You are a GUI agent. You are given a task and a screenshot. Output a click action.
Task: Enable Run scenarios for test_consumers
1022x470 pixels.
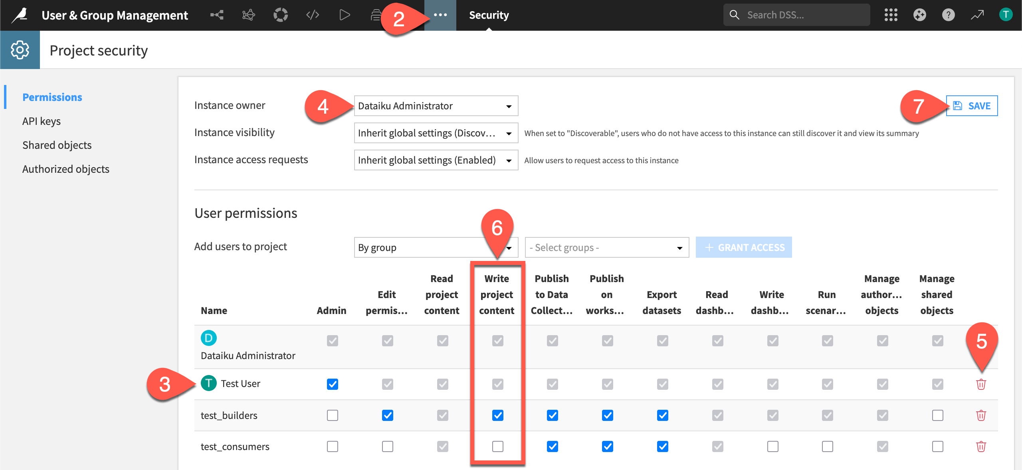827,446
